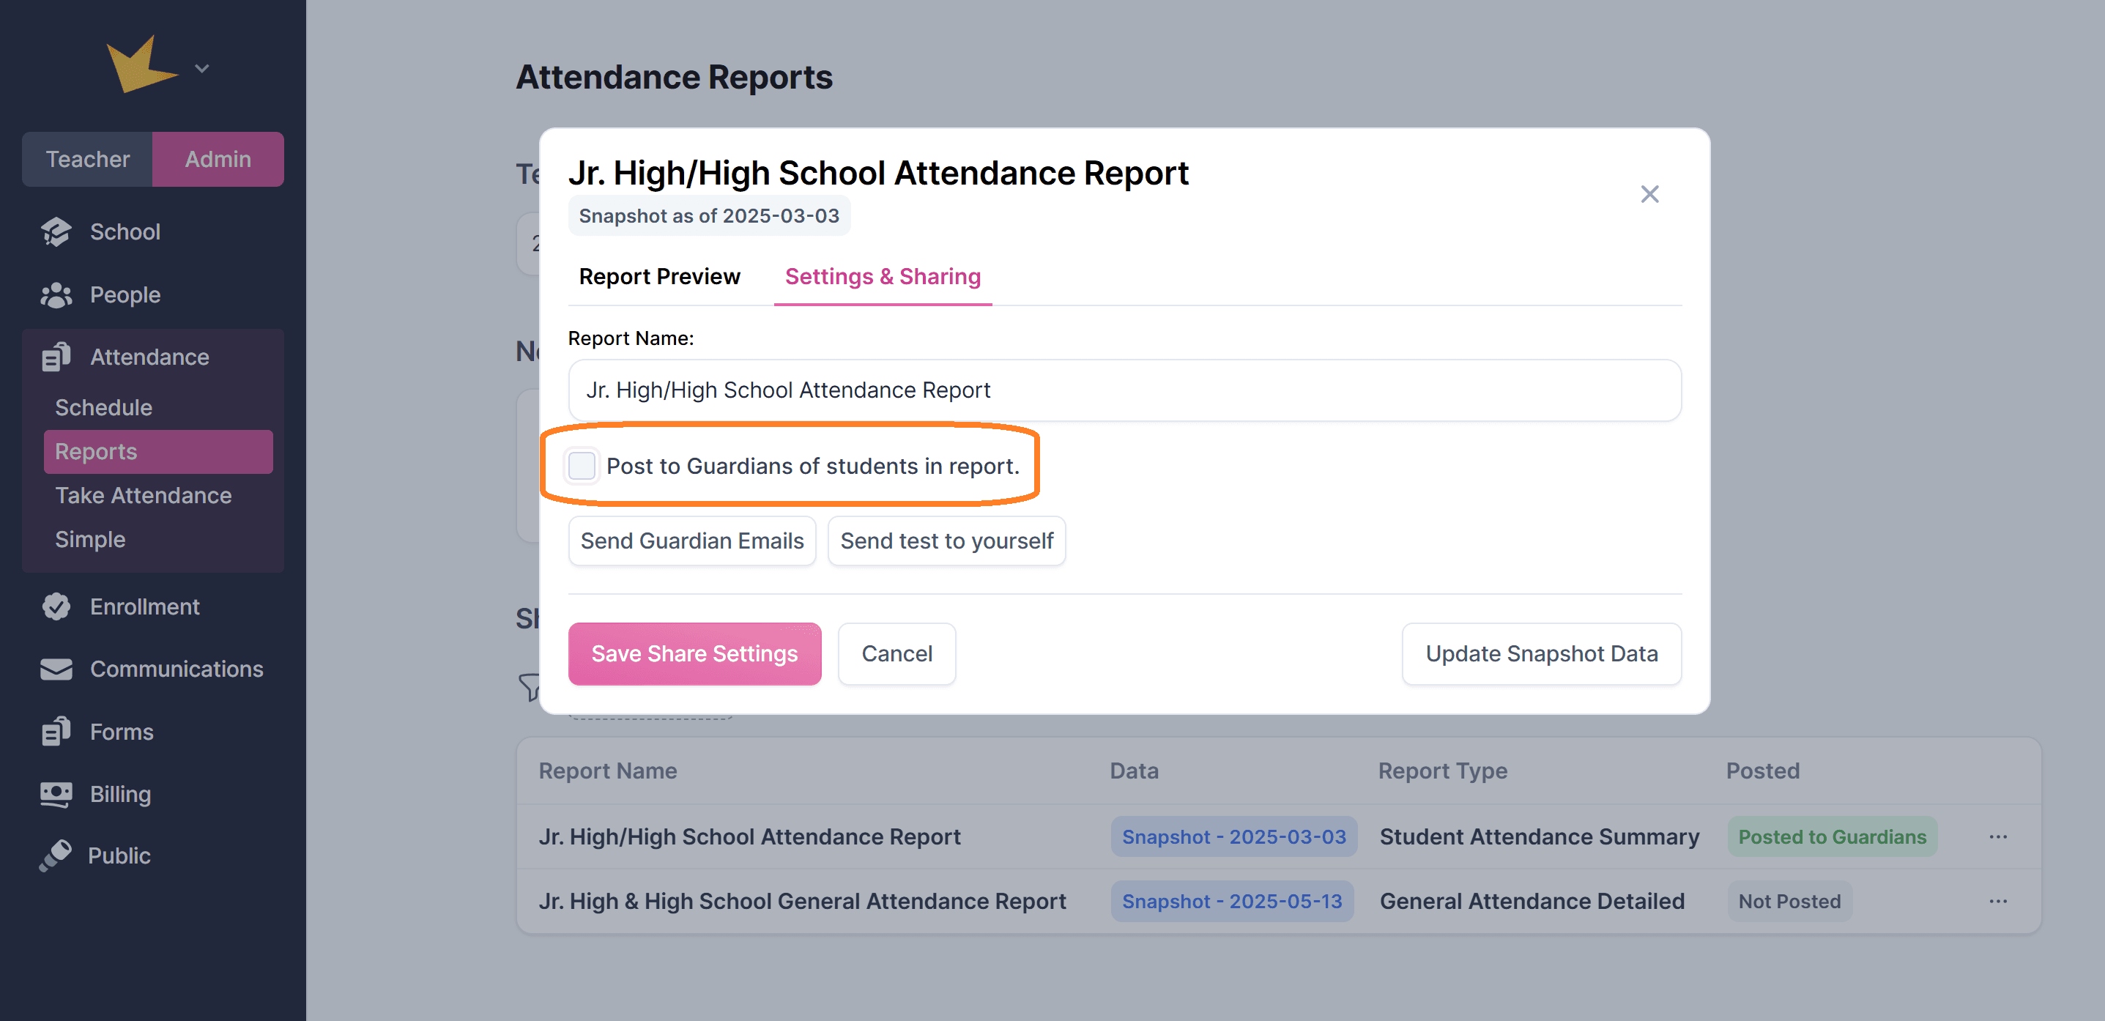The height and width of the screenshot is (1021, 2105).
Task: Click the Forms clipboard icon
Action: coord(56,732)
